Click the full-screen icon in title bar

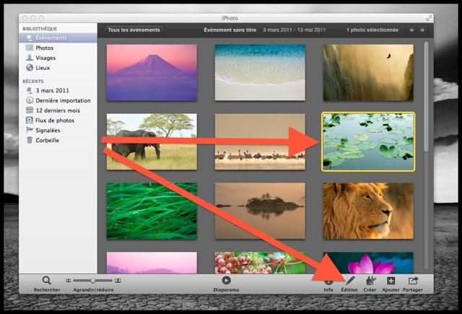(429, 18)
